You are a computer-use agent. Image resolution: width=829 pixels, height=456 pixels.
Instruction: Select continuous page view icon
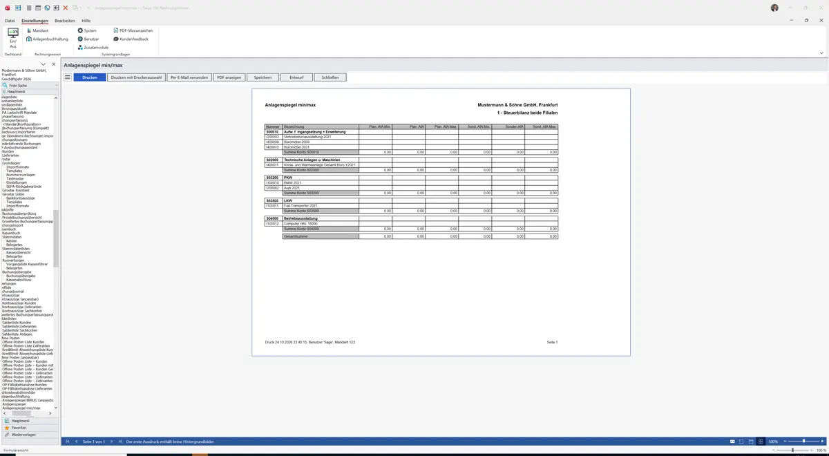click(x=752, y=441)
